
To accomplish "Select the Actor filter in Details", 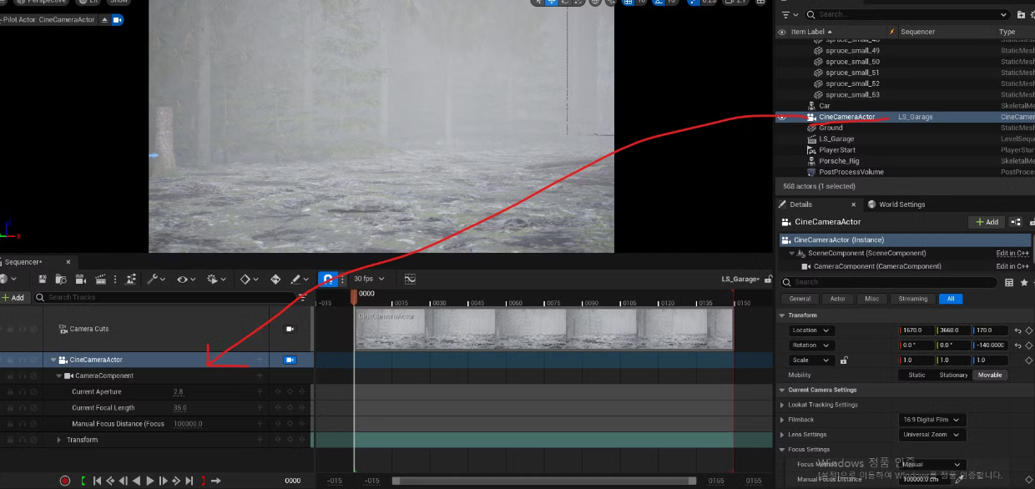I will [838, 299].
